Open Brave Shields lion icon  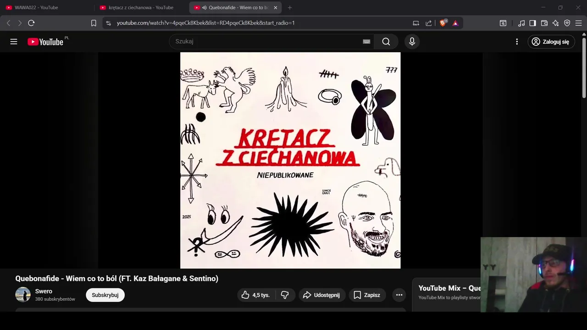point(443,23)
